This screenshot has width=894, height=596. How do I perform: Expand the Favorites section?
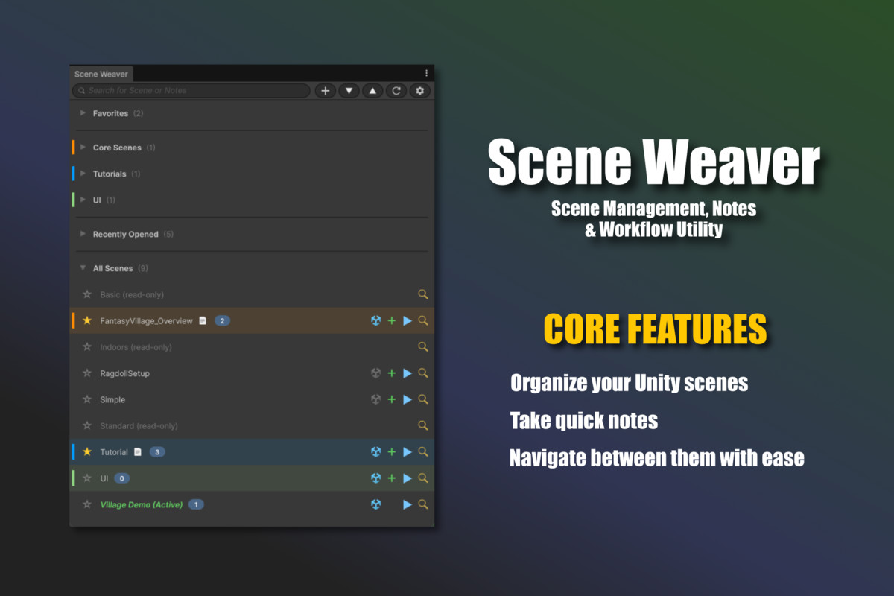click(83, 113)
